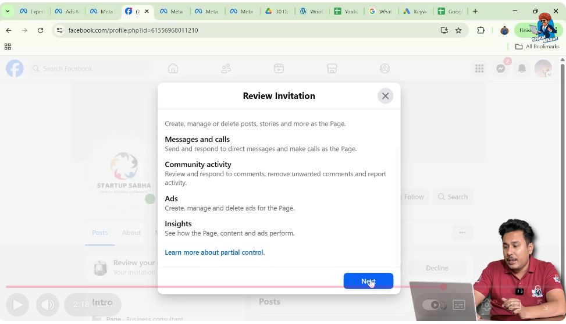Screen dimensions: 566x324
Task: Go forward in browser
Action: coord(24,30)
